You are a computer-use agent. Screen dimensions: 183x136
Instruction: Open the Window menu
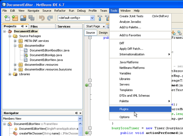click(x=125, y=11)
